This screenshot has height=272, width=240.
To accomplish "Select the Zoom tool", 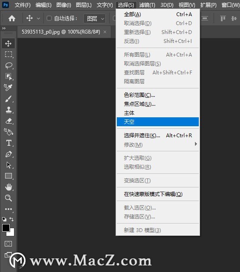I will [8, 198].
